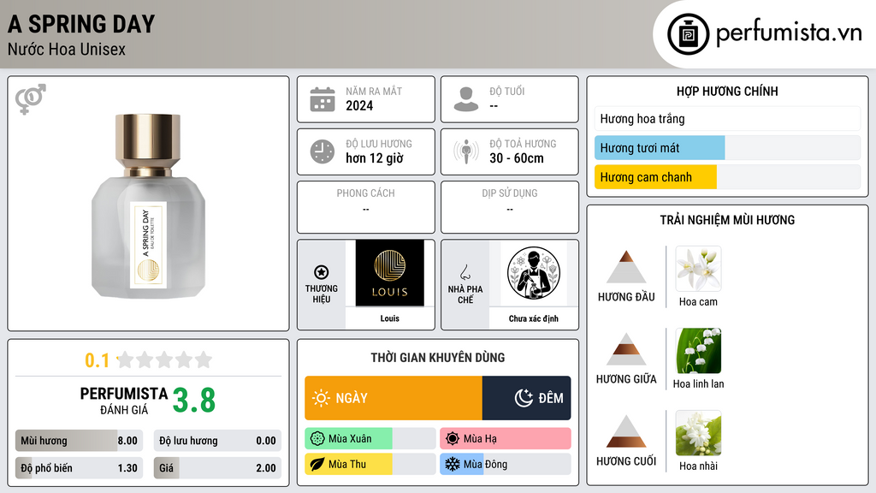Viewport: 876px width, 493px height.
Task: Click the spring flower icon by Mùa Xuân
Action: pyautogui.click(x=317, y=439)
